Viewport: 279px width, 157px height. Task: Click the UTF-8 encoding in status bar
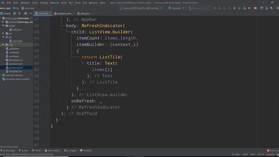[260, 154]
